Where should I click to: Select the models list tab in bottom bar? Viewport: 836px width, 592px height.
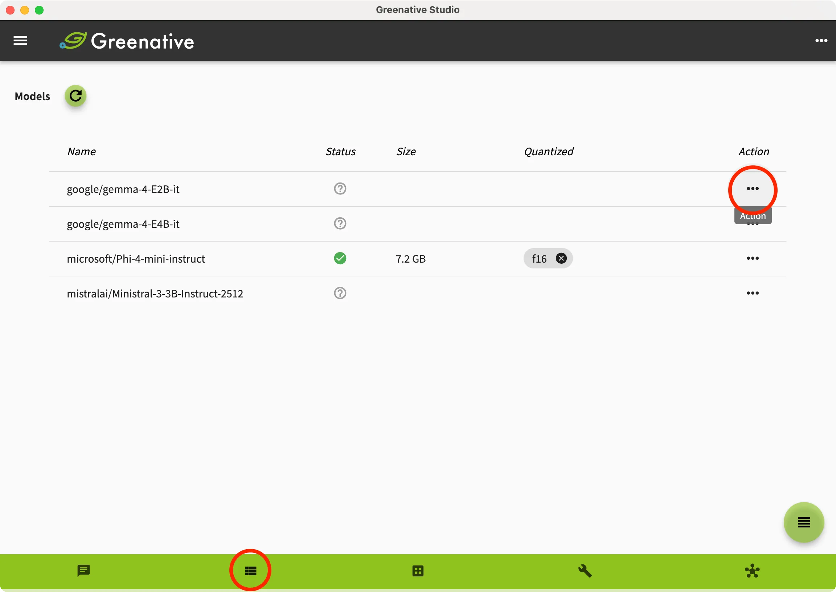pos(250,571)
